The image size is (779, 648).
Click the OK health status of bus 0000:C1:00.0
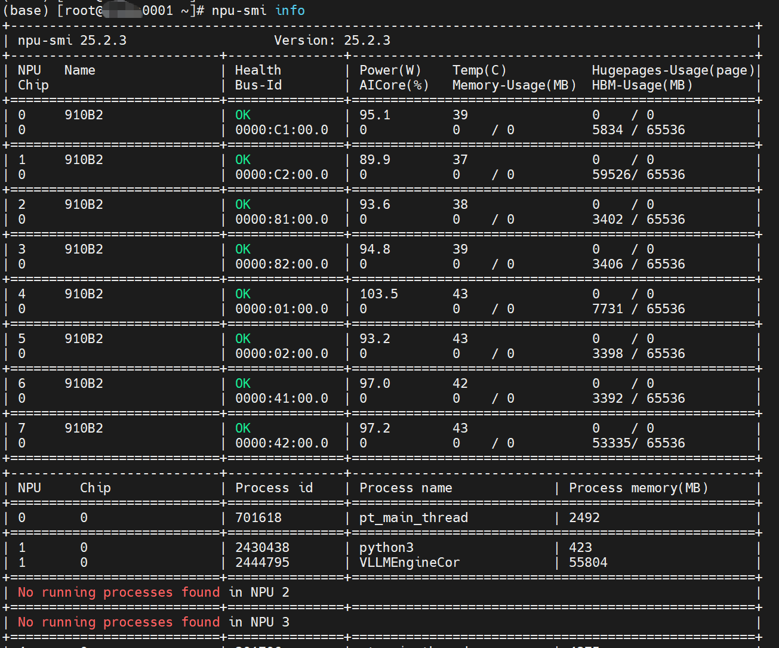(243, 115)
